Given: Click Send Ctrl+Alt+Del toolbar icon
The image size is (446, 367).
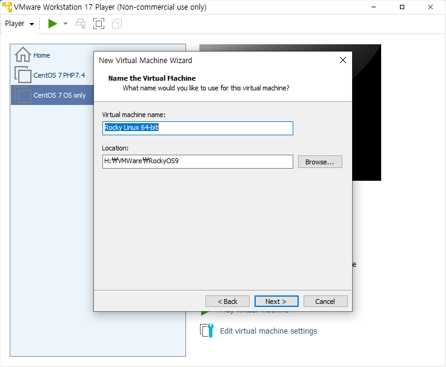Looking at the screenshot, I should [x=81, y=24].
